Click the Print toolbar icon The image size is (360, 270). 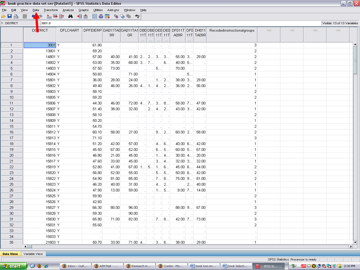point(16,16)
